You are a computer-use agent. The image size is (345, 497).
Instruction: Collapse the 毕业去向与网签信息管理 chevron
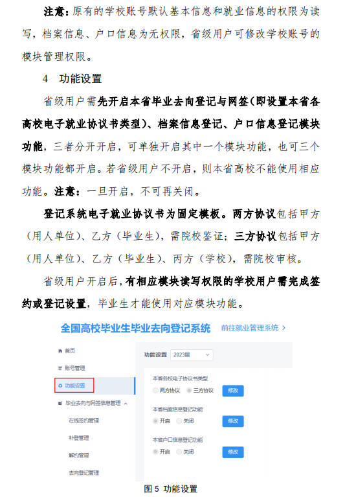126,404
